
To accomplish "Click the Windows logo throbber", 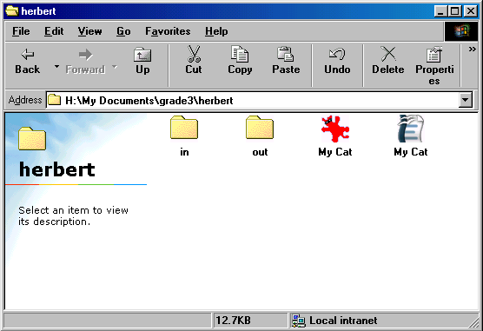I will pyautogui.click(x=461, y=31).
